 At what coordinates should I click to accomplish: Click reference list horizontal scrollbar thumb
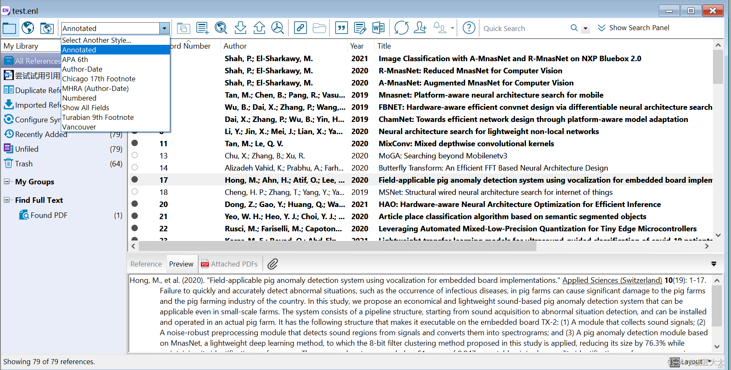337,246
